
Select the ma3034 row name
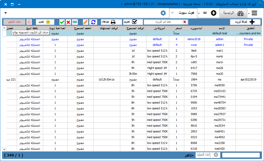tap(220, 126)
